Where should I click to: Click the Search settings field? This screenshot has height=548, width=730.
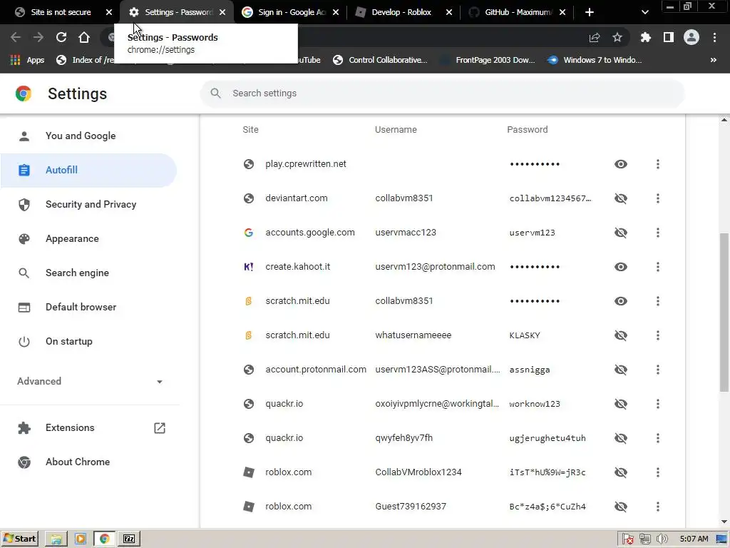pos(442,93)
